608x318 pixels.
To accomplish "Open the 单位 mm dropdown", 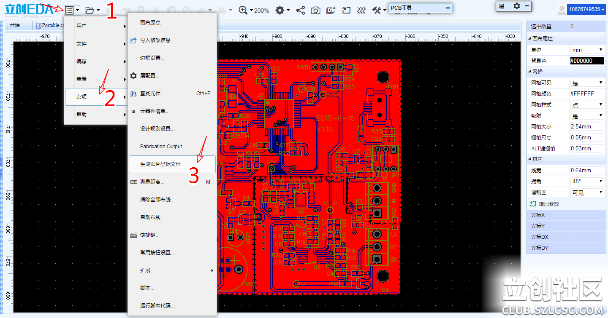I will [x=587, y=50].
